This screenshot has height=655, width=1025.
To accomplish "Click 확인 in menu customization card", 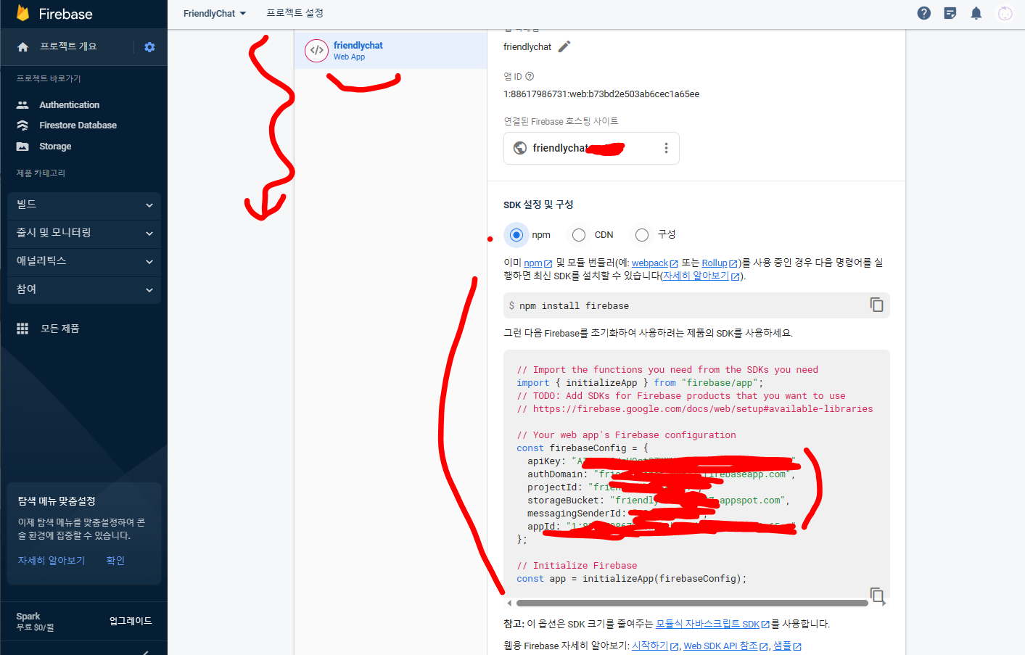I will (115, 561).
